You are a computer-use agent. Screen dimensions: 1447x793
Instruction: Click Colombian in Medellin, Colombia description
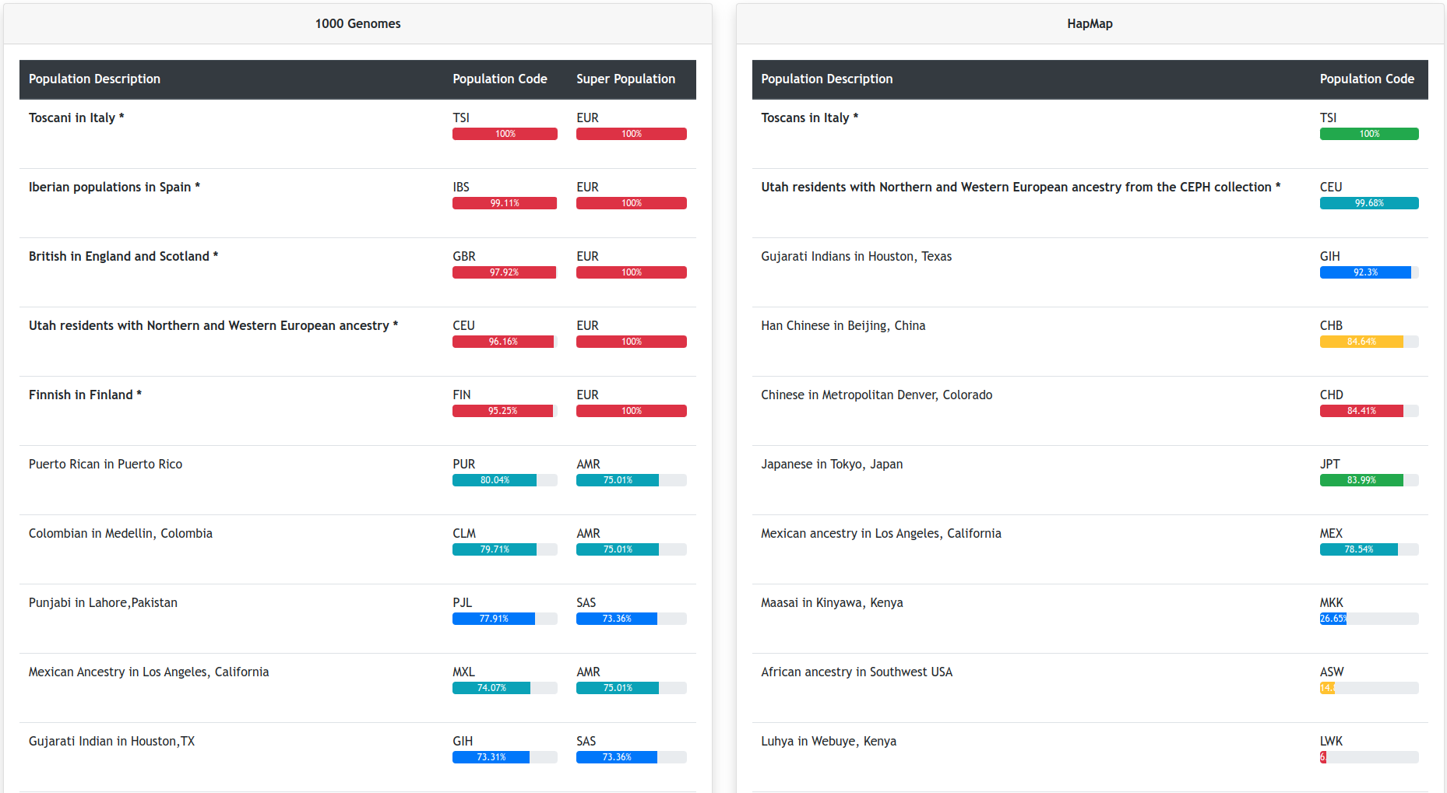pyautogui.click(x=121, y=534)
